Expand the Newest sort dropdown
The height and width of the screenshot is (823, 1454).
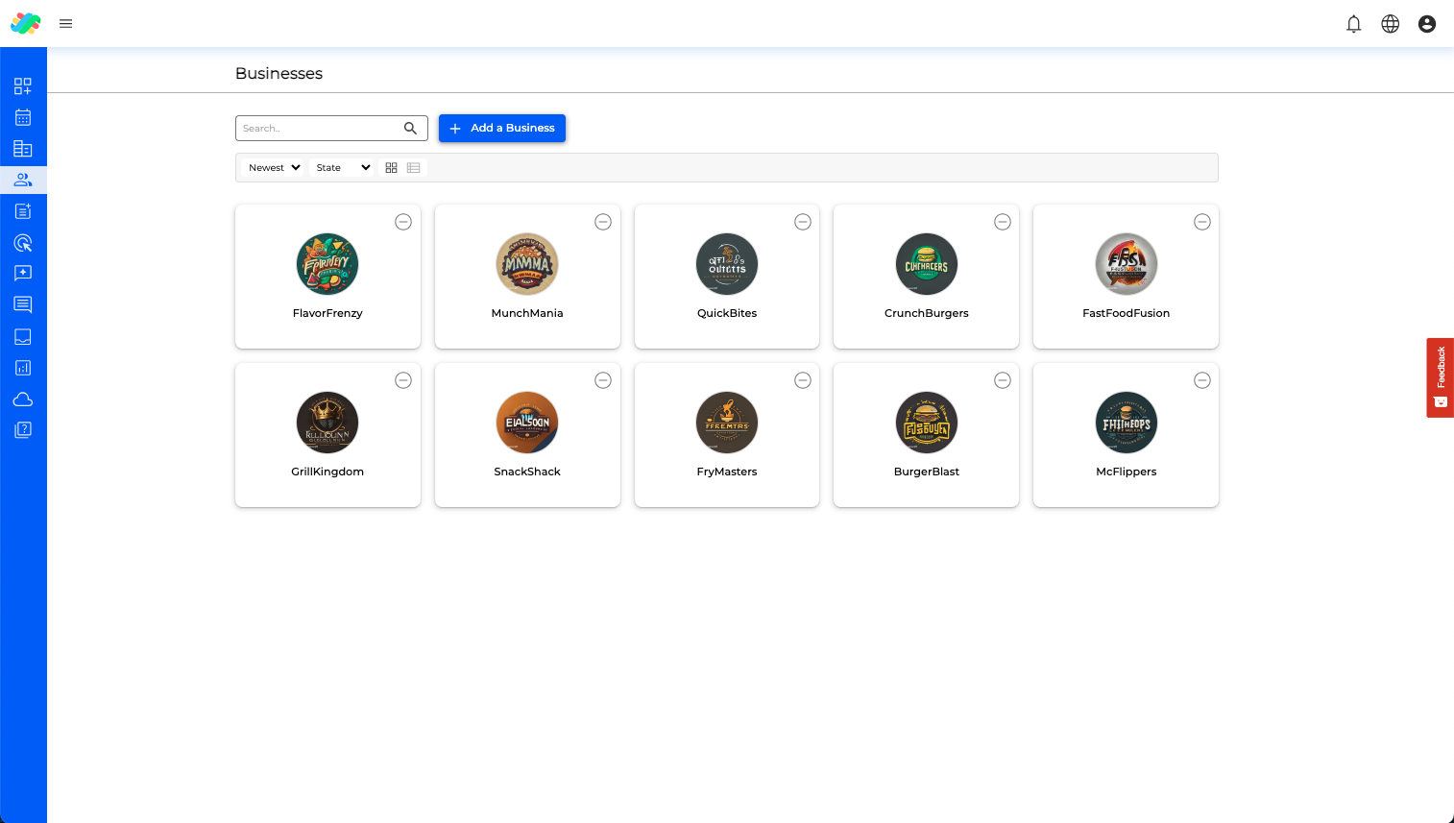tap(274, 168)
